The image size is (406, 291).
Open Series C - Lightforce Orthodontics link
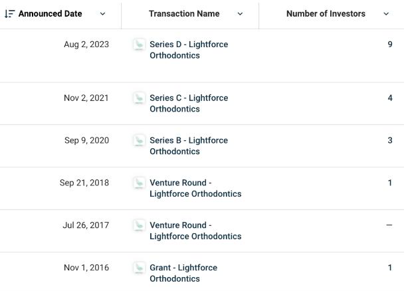click(x=189, y=103)
